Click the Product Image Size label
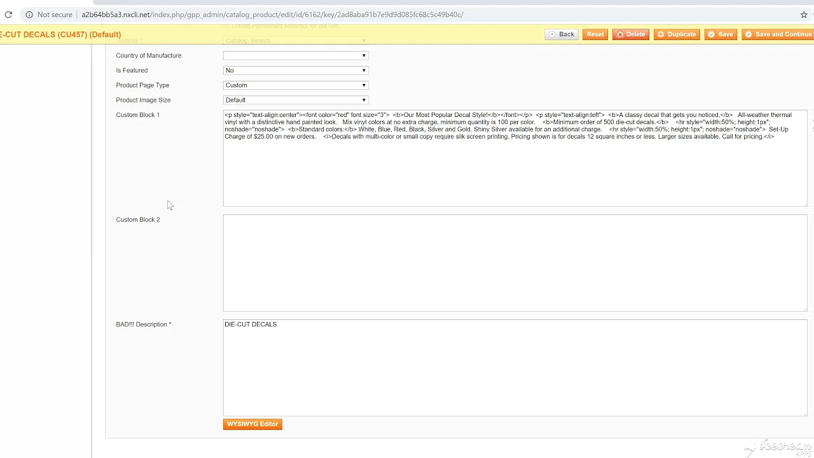The image size is (814, 458). click(143, 100)
